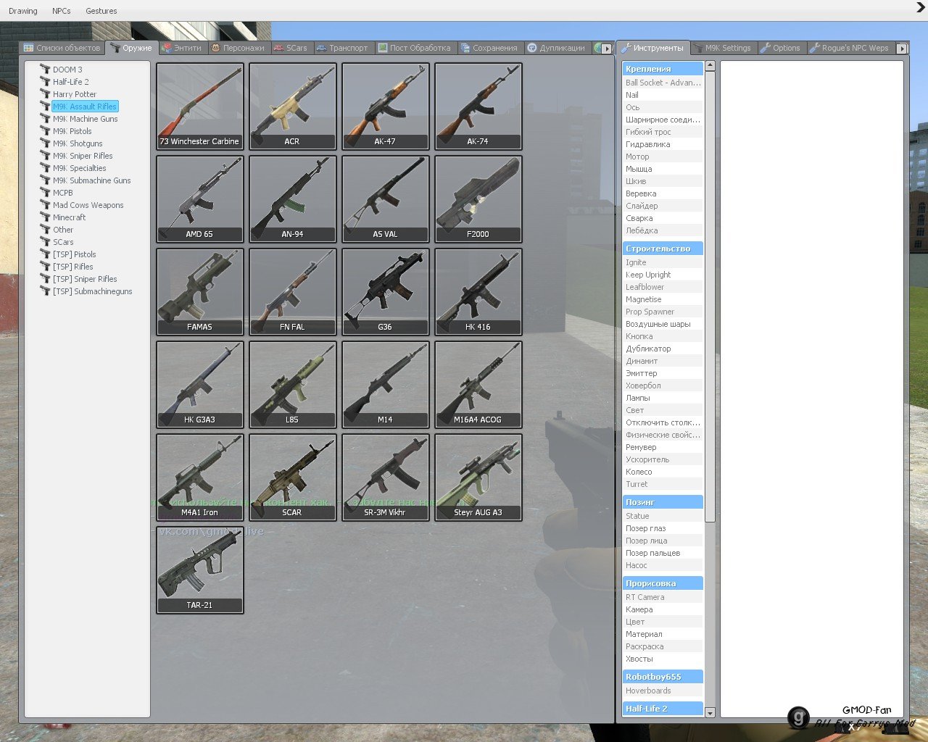
Task: Open the Персонажи tab
Action: [239, 48]
